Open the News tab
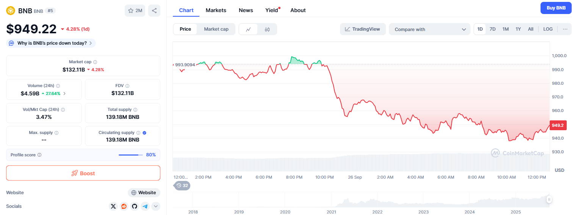The image size is (572, 215). (x=246, y=10)
